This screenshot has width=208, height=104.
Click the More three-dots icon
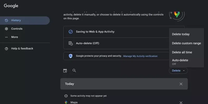(x=6, y=37)
